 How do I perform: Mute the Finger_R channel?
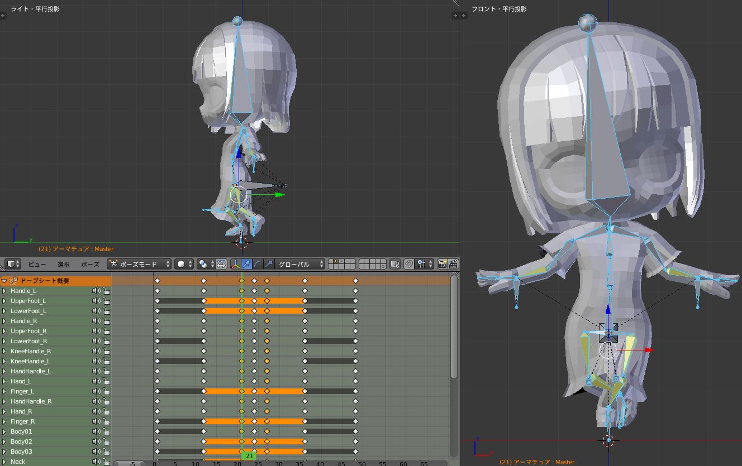point(96,421)
